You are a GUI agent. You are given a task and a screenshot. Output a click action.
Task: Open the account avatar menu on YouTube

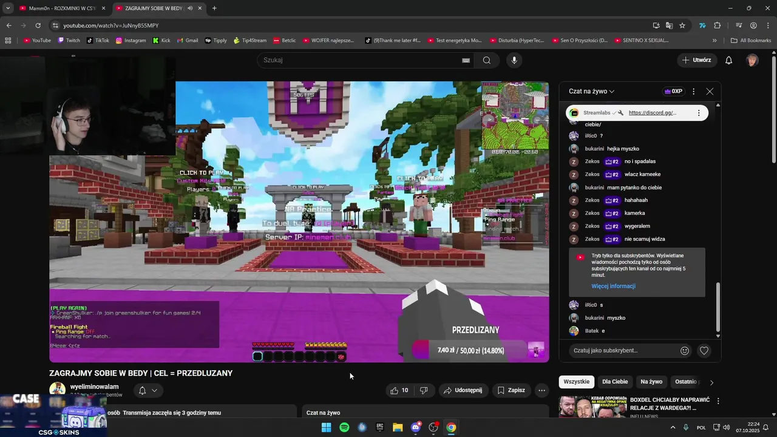coord(752,60)
